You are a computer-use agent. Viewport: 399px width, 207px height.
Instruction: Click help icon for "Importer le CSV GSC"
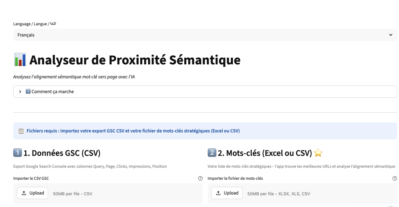(x=200, y=179)
